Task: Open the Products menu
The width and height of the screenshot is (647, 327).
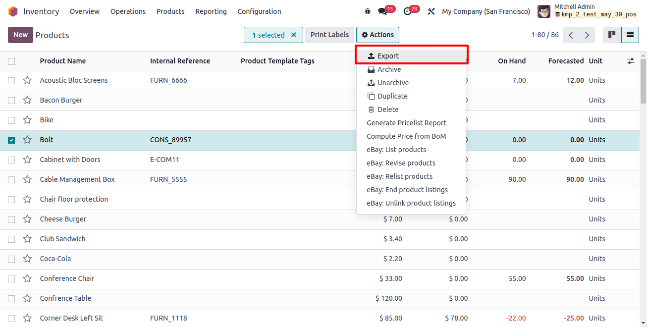Action: (170, 11)
